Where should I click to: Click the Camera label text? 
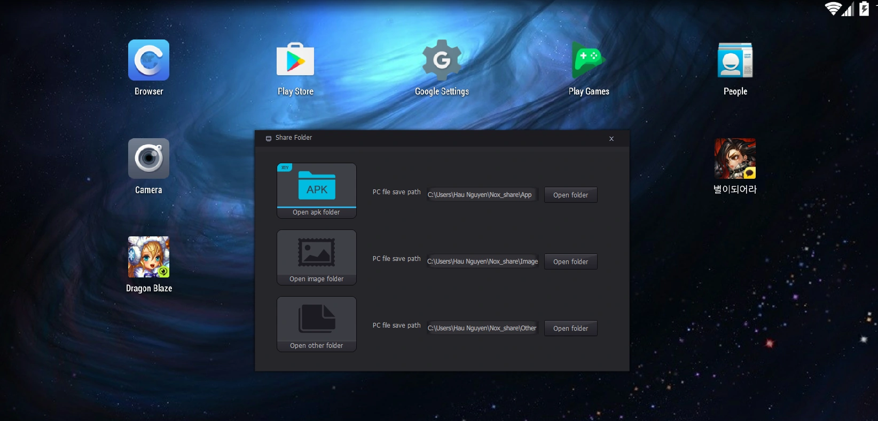coord(148,190)
